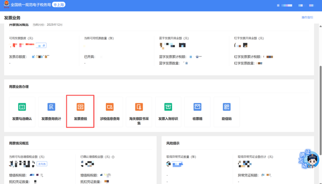This screenshot has height=184, width=322.
Task: Open the 操作指引 link
Action: click(307, 17)
